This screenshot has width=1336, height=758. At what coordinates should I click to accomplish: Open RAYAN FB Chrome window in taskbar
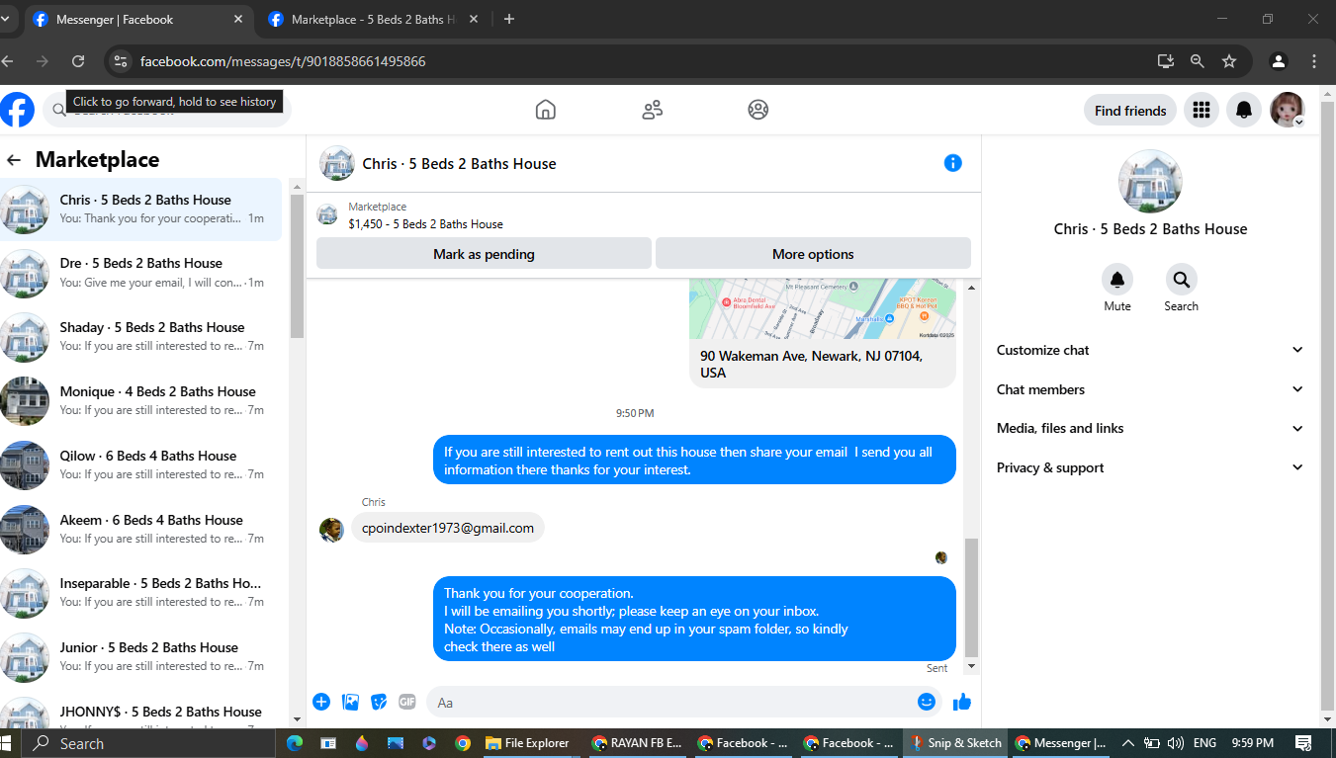click(637, 743)
